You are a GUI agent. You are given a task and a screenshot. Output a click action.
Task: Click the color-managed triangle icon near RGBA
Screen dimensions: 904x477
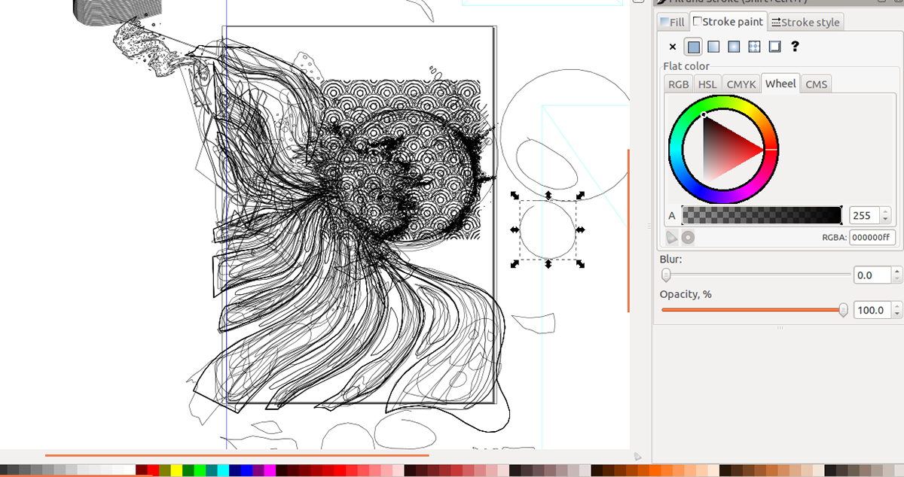click(672, 237)
